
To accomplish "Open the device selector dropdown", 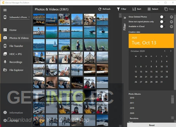I will tap(19, 17).
